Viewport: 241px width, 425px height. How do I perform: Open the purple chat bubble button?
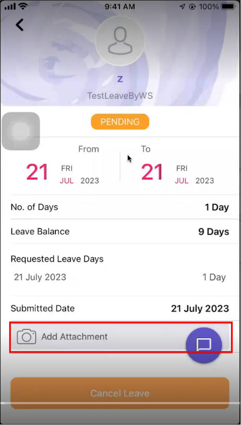[204, 345]
